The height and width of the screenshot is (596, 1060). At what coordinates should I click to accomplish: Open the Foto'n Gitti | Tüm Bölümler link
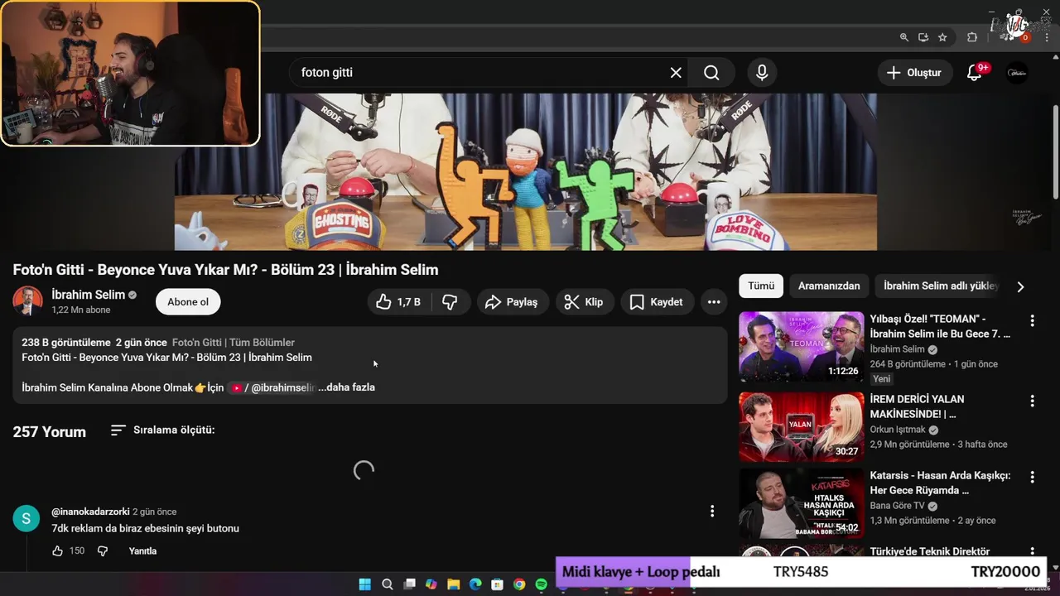[234, 343]
